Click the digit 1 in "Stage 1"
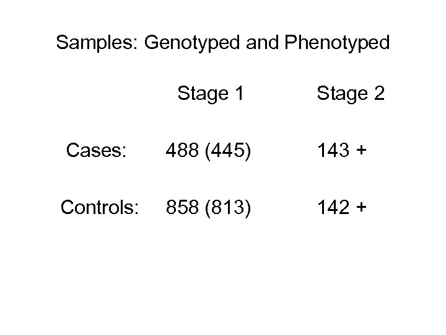 tap(238, 94)
